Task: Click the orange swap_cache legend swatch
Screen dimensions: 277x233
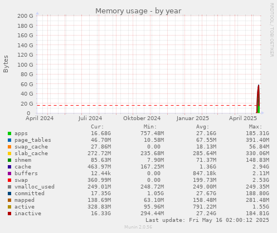Action: click(9, 147)
